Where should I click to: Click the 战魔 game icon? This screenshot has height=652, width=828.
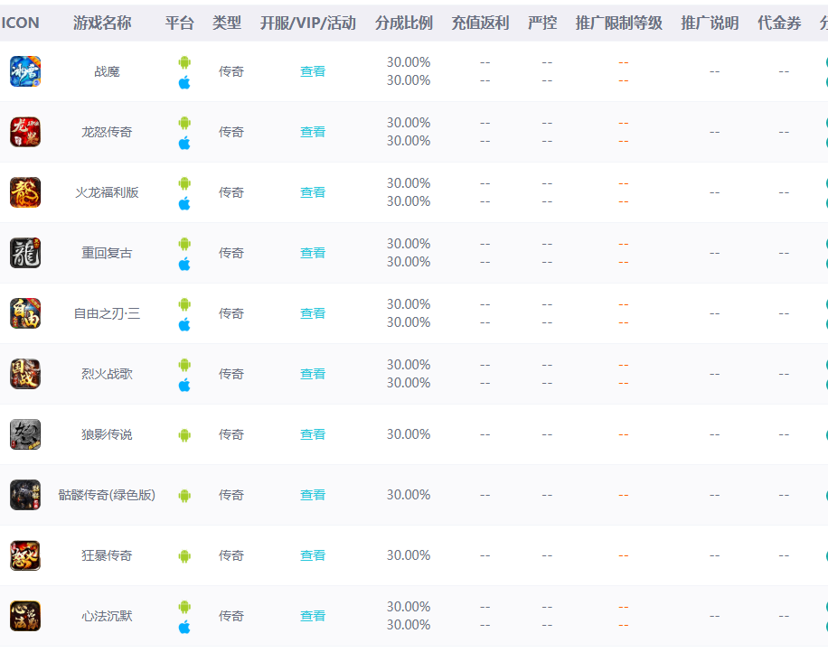pos(25,71)
